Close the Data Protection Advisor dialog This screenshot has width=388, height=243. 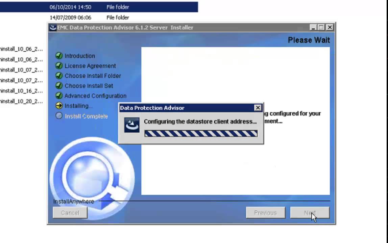(x=258, y=108)
